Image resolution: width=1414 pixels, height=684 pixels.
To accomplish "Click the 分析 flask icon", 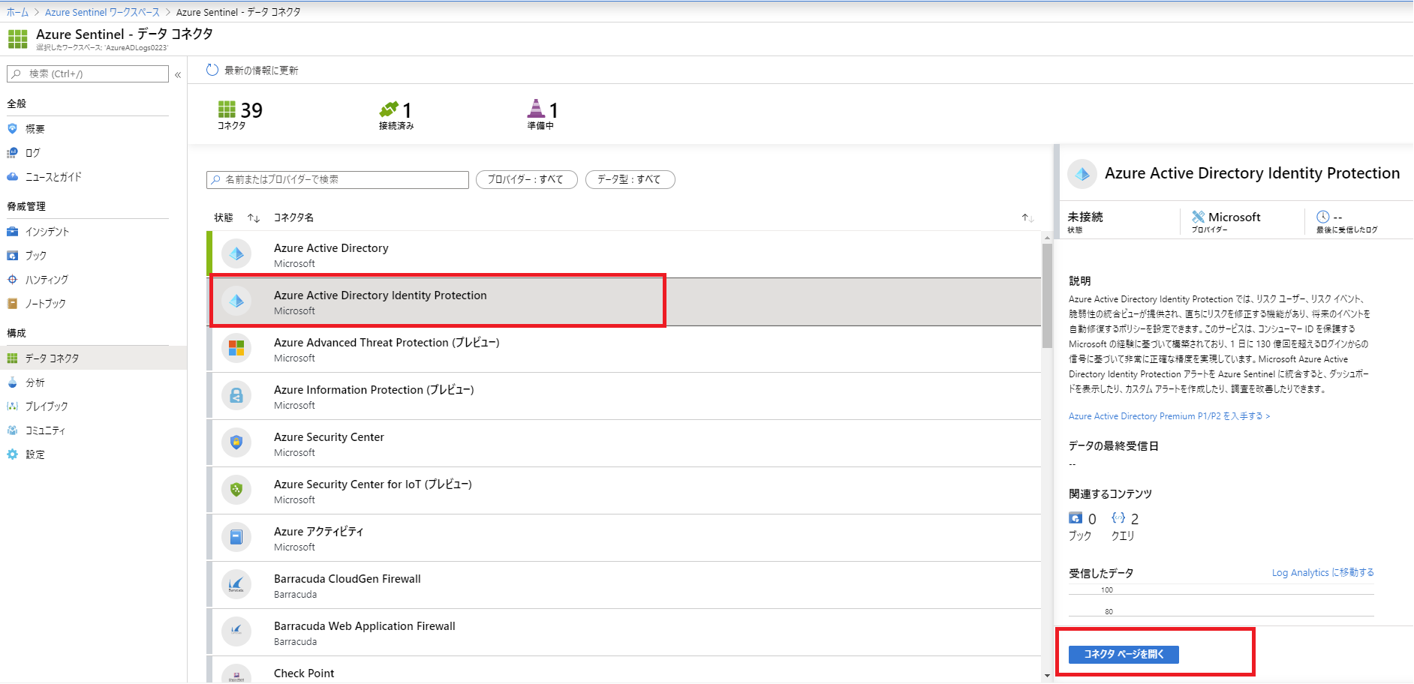I will pos(12,382).
